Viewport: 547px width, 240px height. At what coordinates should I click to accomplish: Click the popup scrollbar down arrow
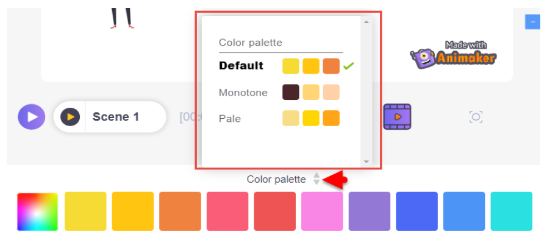366,161
